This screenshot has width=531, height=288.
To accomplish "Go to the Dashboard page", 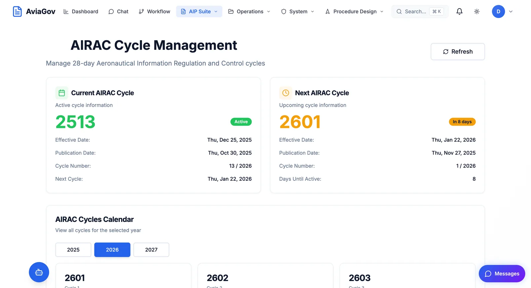I will (x=81, y=12).
